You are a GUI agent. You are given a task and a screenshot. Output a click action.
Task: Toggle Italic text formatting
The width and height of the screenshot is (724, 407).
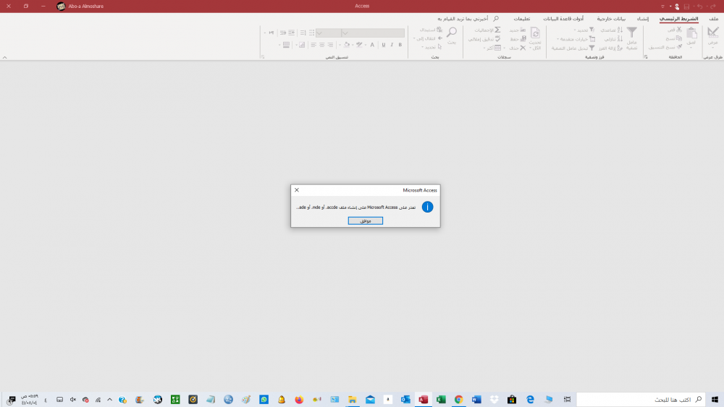pos(392,45)
